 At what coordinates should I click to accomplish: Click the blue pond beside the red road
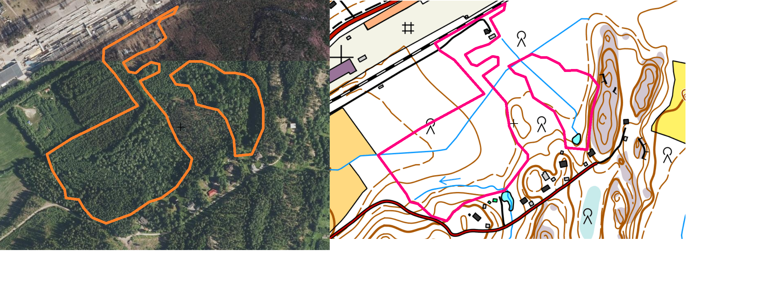pyautogui.click(x=507, y=201)
